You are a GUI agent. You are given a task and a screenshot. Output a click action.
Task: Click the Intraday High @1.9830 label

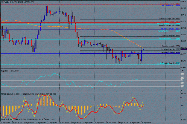point(171,36)
